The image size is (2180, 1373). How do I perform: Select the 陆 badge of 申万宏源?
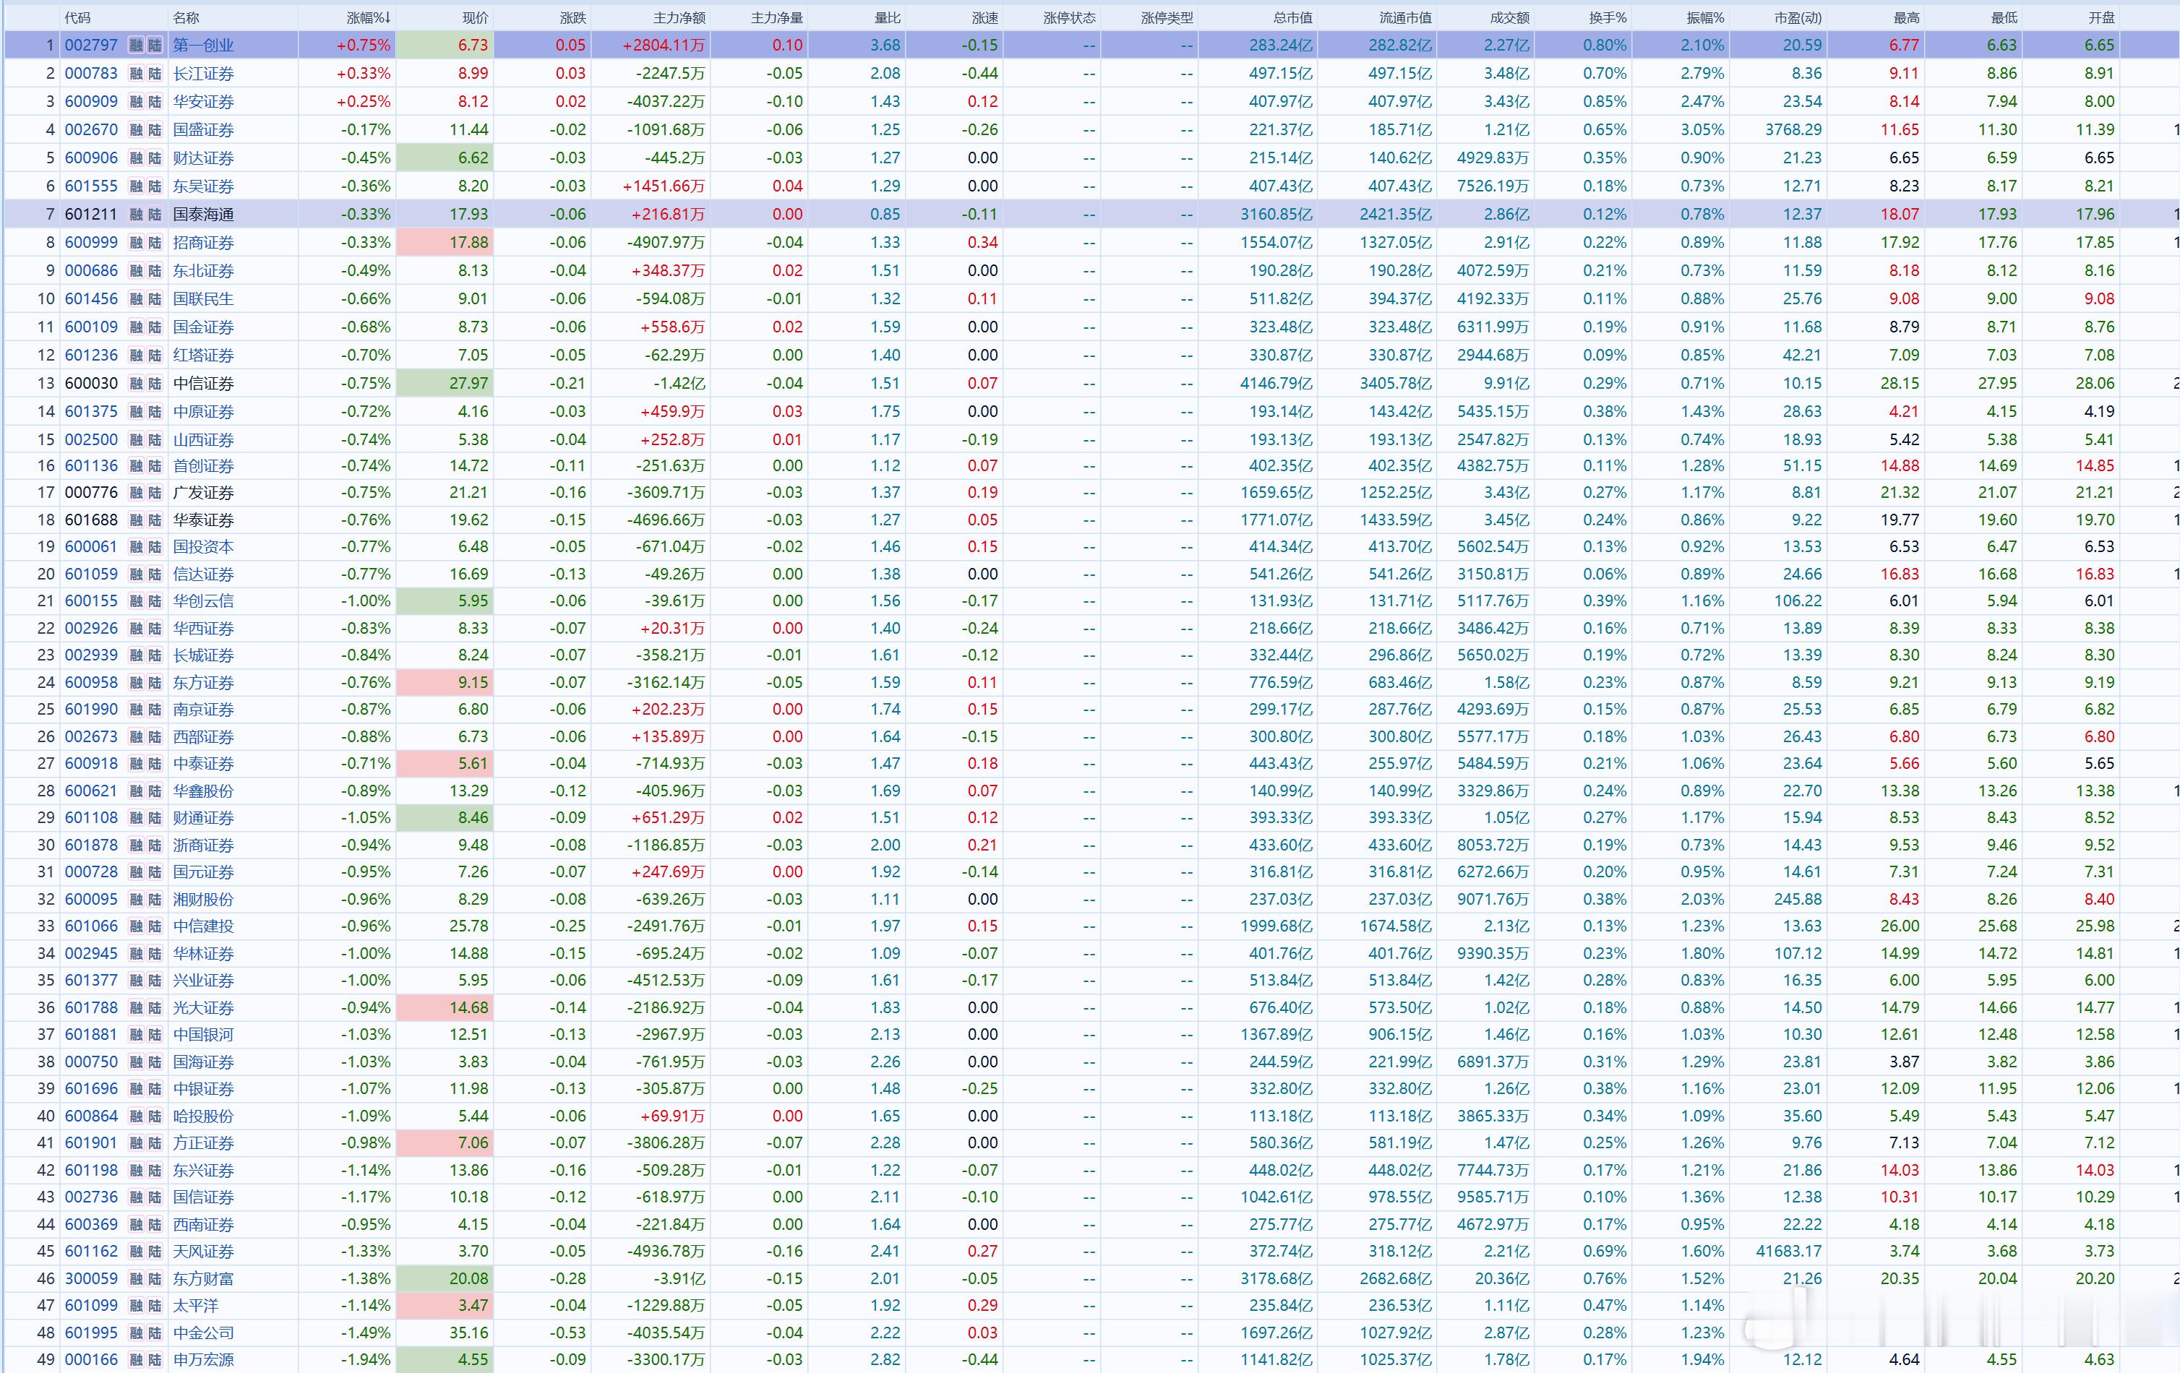[155, 1360]
